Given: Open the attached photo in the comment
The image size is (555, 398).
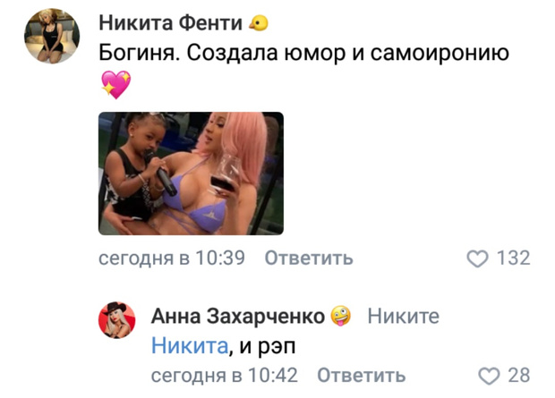Looking at the screenshot, I should click(191, 174).
